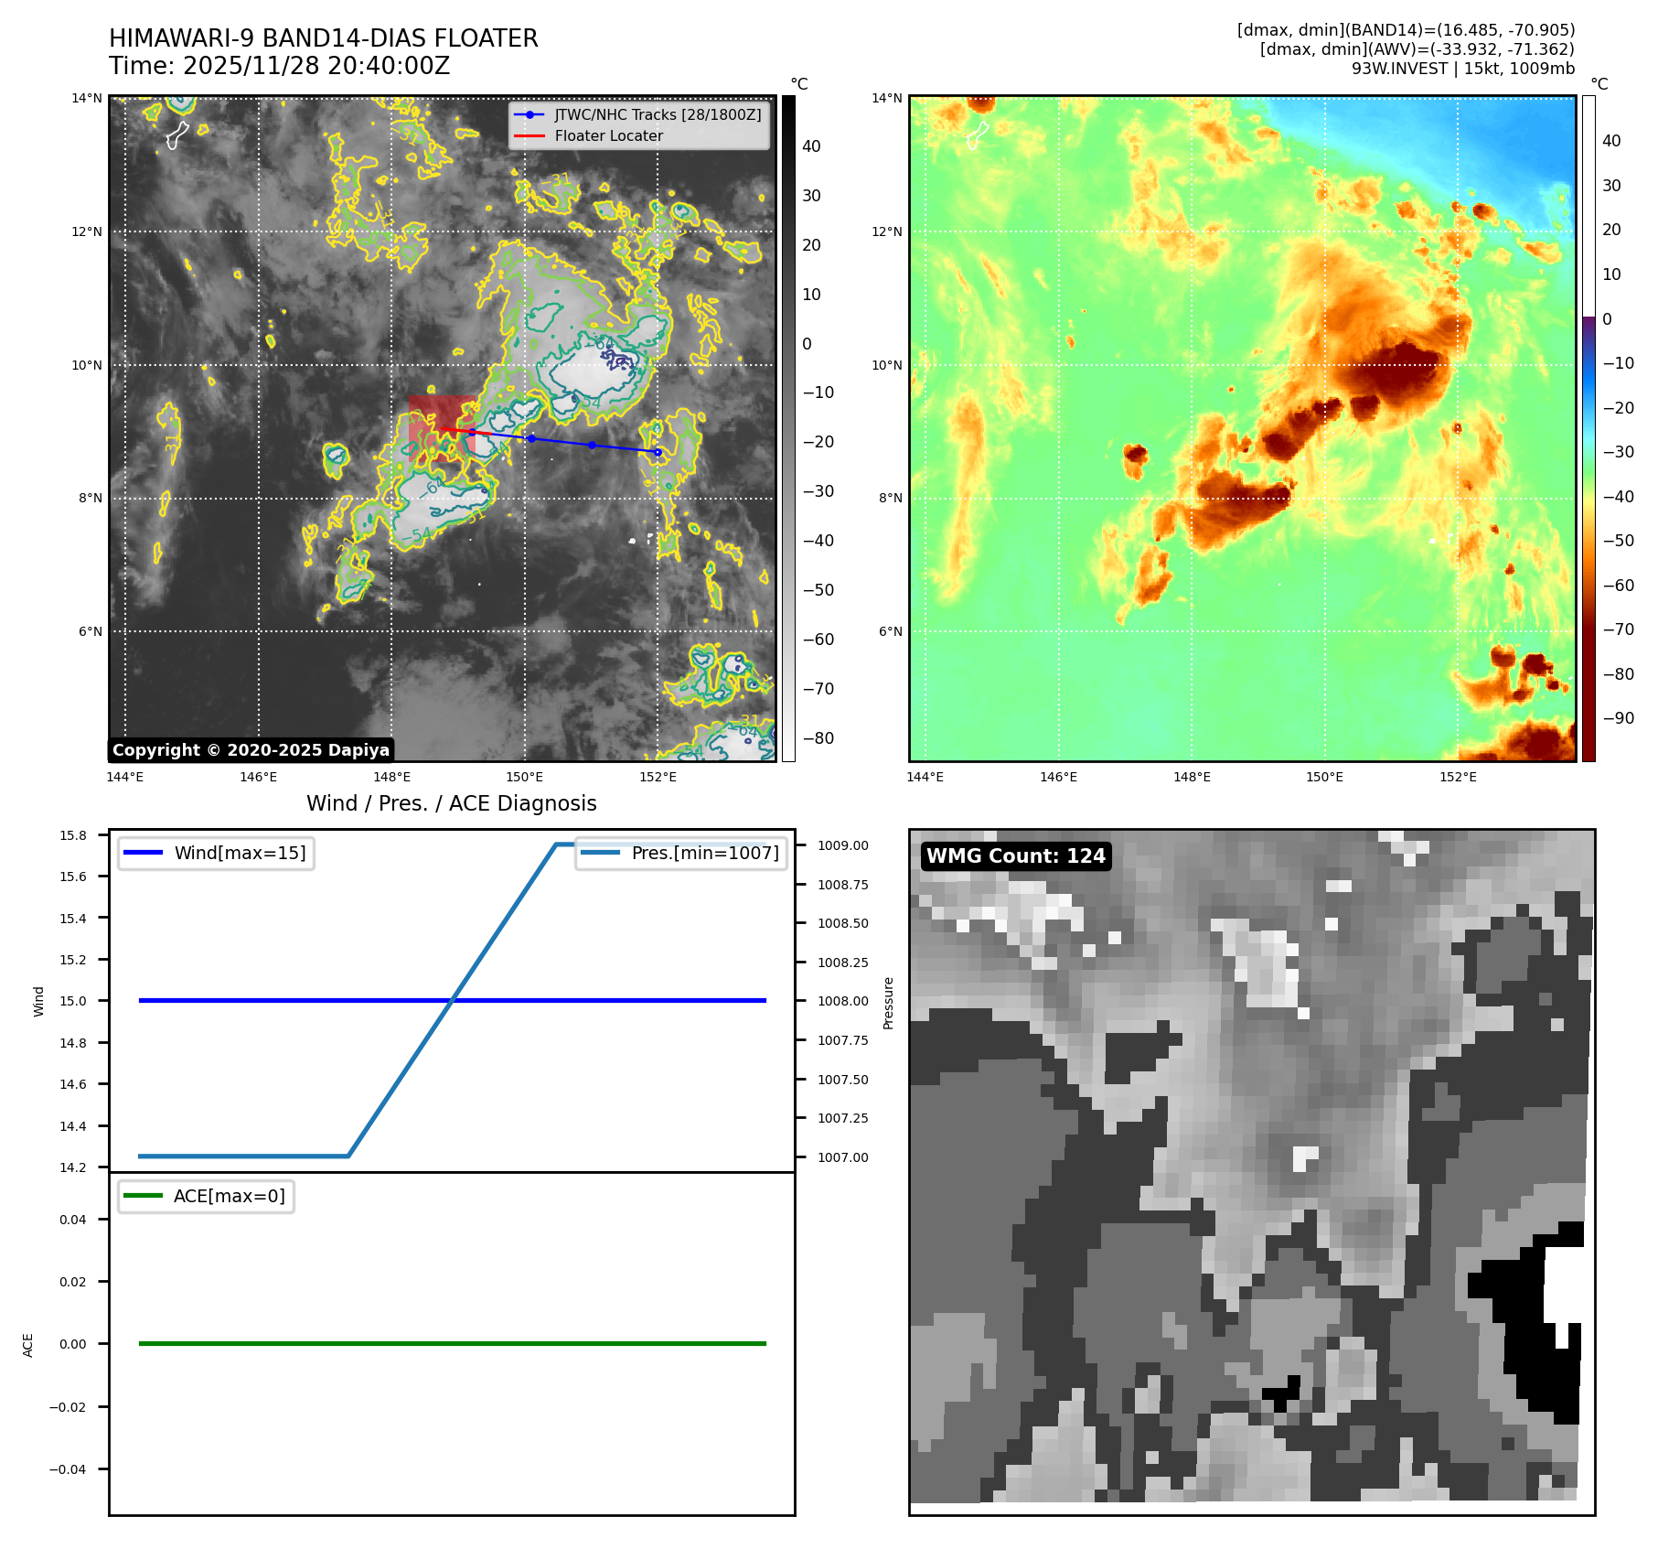Click the Wind / Pres. / ACE Diagnosis title
The image size is (1658, 1549).
point(451,803)
